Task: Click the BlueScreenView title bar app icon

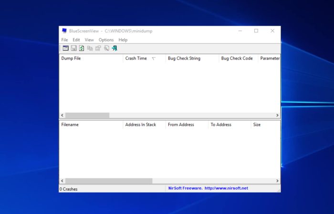Action: 64,31
